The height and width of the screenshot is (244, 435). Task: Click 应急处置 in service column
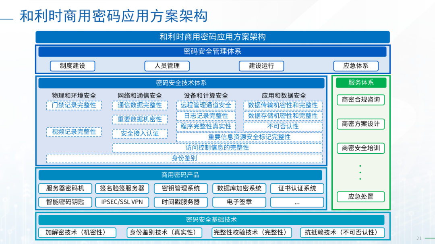pos(360,197)
